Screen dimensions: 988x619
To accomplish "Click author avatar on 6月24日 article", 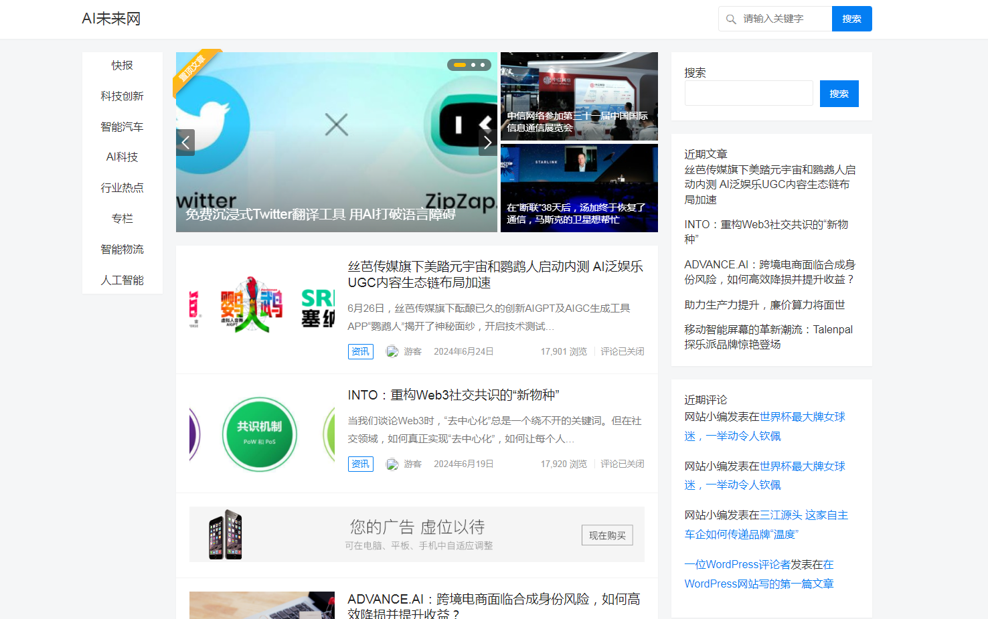I will point(392,352).
